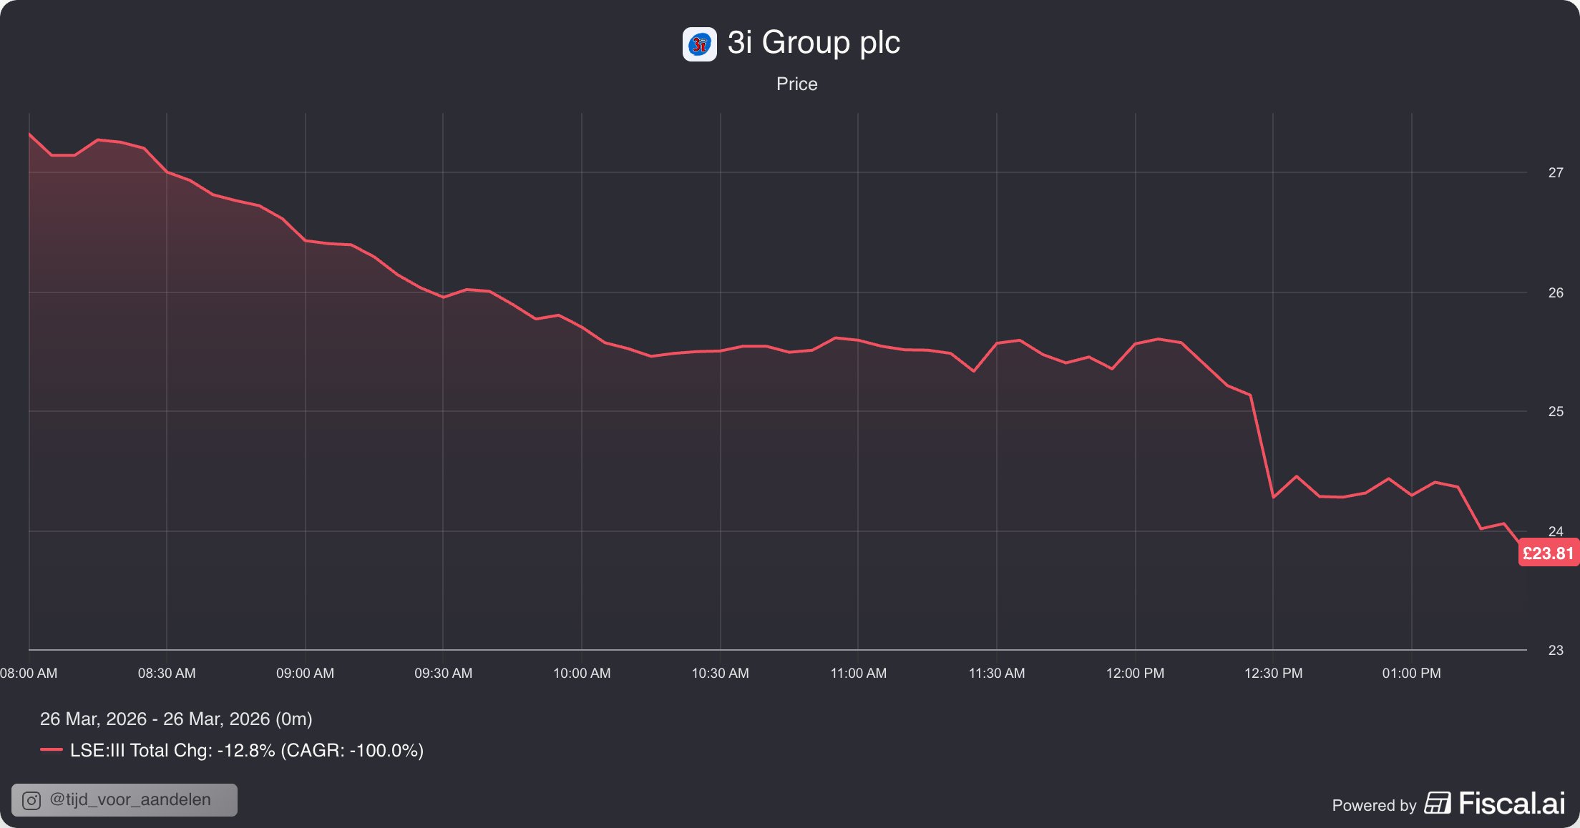Click the LSE:III Total Chg legend entry

[246, 750]
